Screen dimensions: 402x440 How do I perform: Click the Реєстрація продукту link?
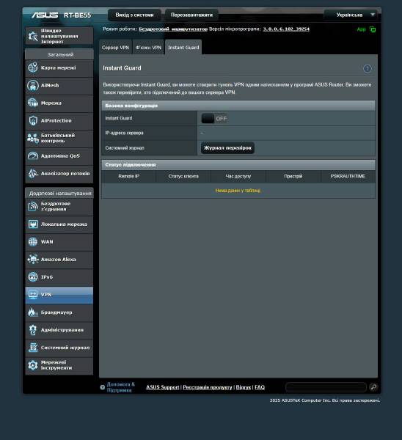tap(208, 387)
